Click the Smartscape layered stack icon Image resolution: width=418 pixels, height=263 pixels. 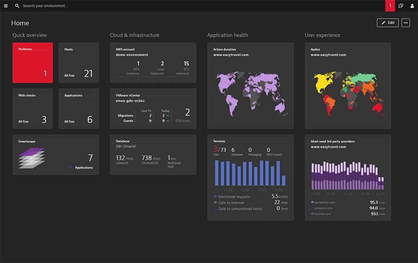point(32,158)
